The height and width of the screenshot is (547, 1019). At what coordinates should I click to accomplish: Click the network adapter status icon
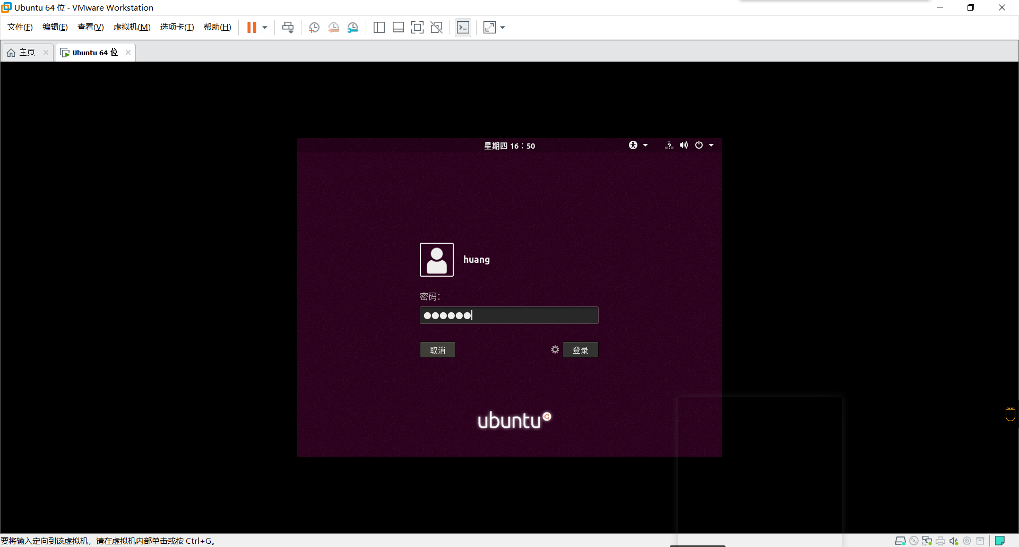point(927,541)
